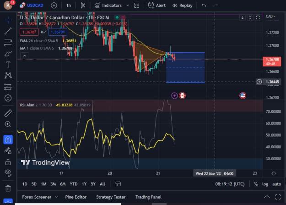The width and height of the screenshot is (286, 205).
Task: Click the red sell price 1.36787 button
Action: tap(29, 32)
